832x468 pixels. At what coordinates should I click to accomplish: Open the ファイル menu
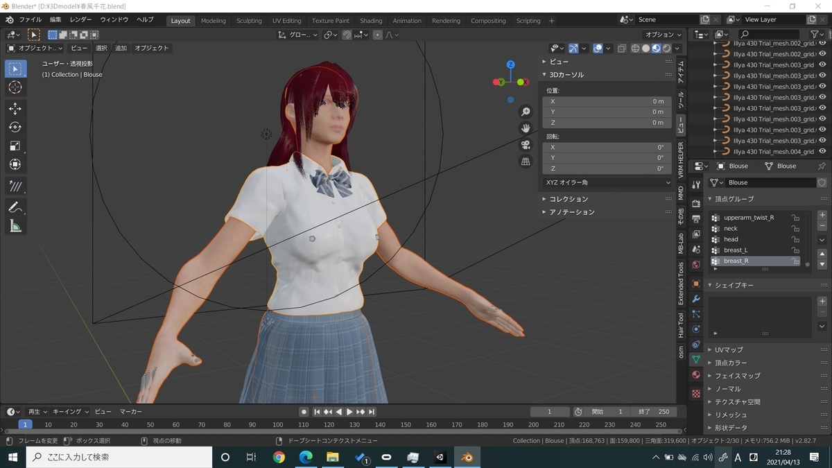point(30,20)
